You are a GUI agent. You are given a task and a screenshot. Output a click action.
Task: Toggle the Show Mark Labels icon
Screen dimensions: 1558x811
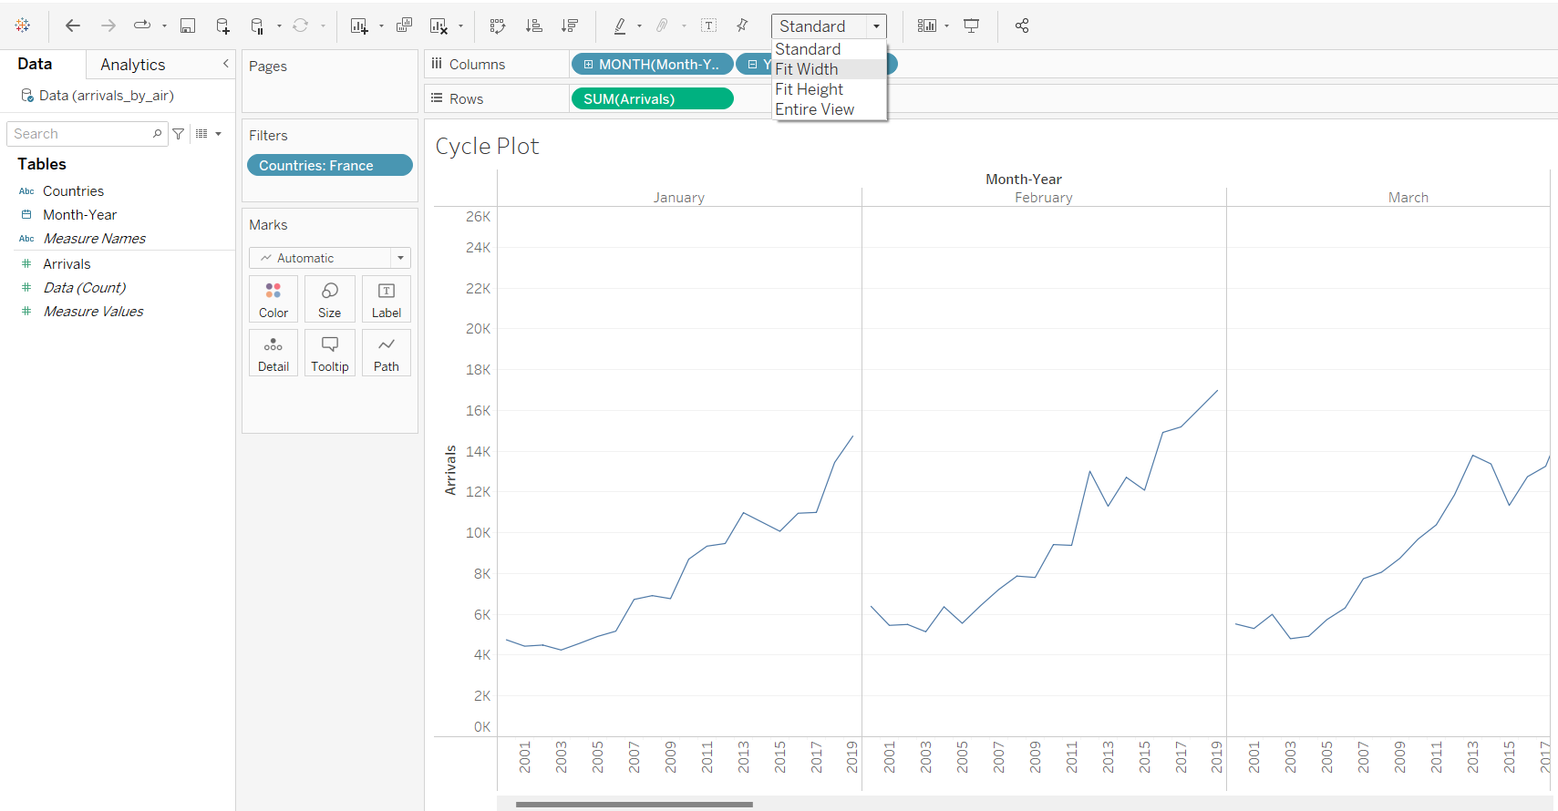pos(708,26)
